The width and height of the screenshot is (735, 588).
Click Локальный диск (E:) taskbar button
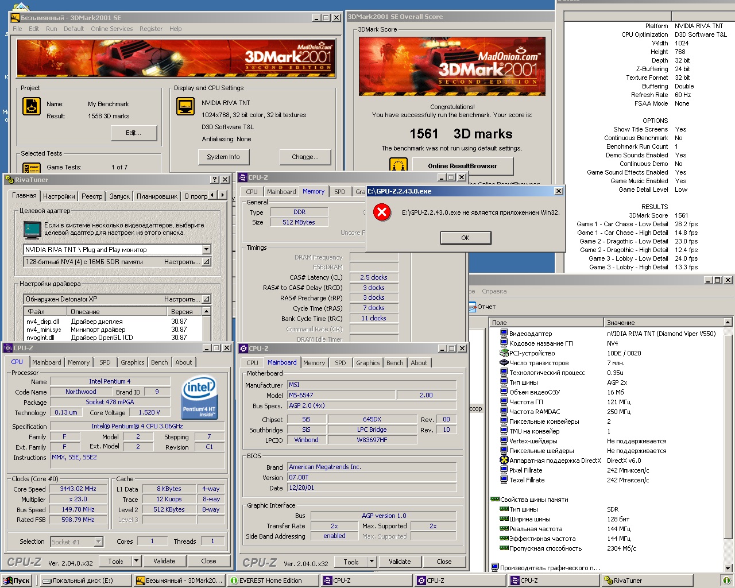click(86, 581)
